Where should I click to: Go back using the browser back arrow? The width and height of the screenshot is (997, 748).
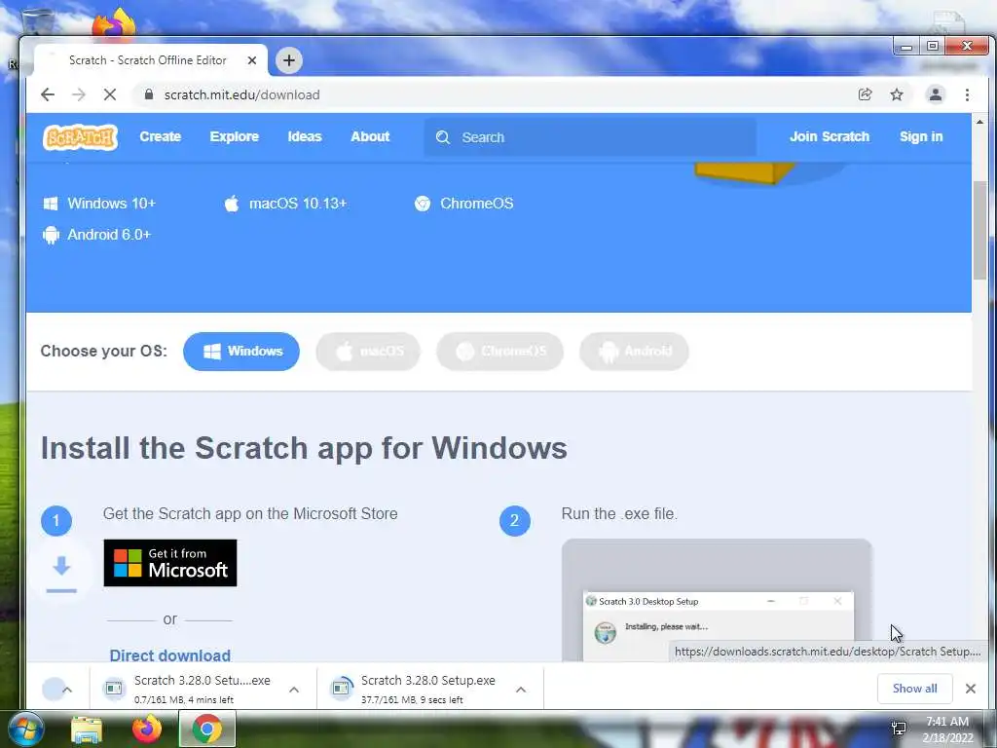(x=48, y=94)
